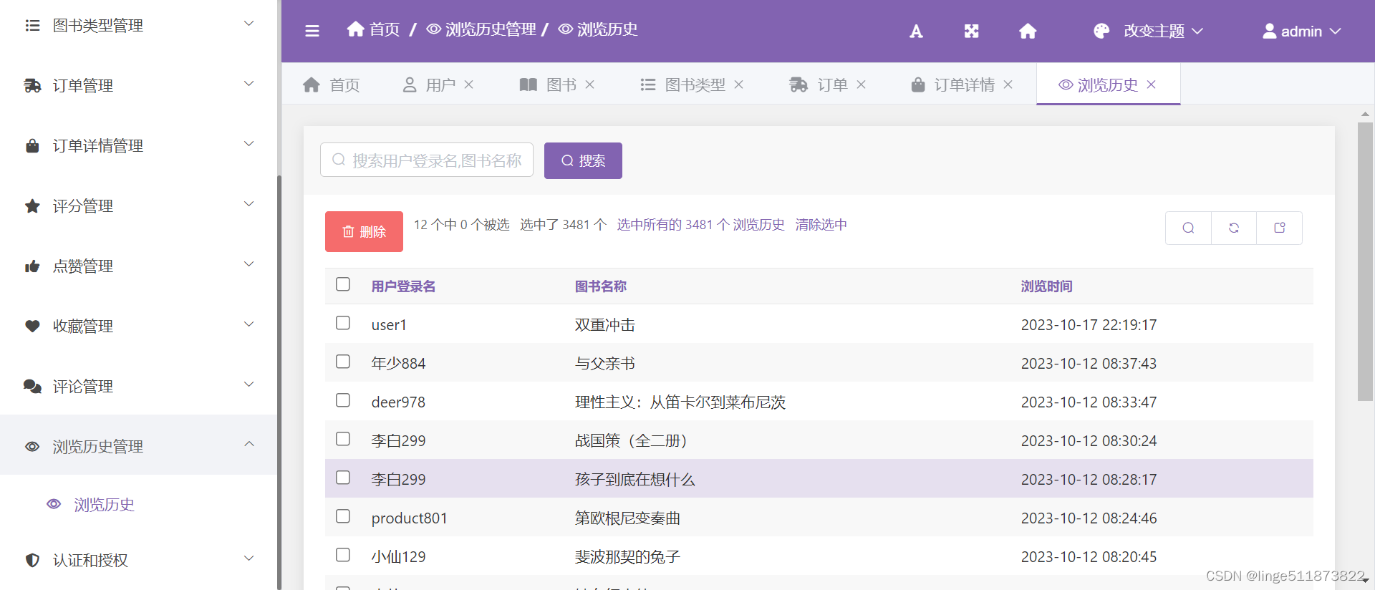Close the 订单详情 tab

(x=1008, y=84)
